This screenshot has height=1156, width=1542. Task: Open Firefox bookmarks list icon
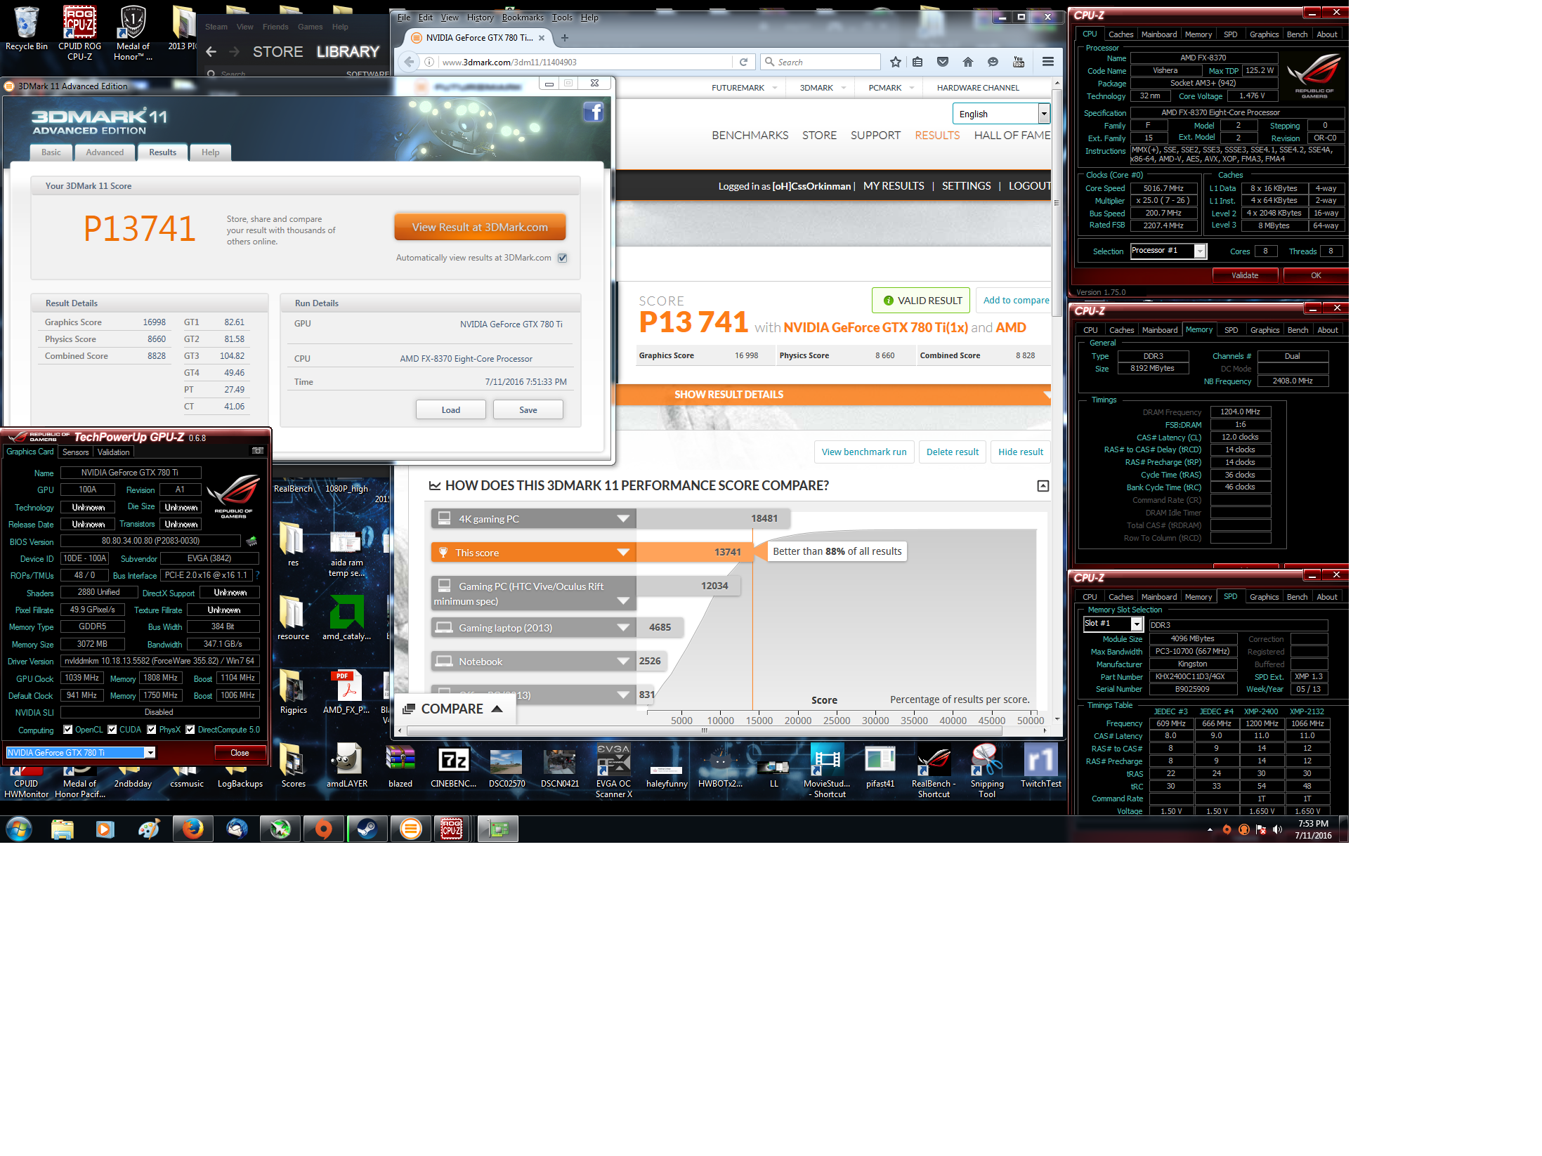point(917,62)
